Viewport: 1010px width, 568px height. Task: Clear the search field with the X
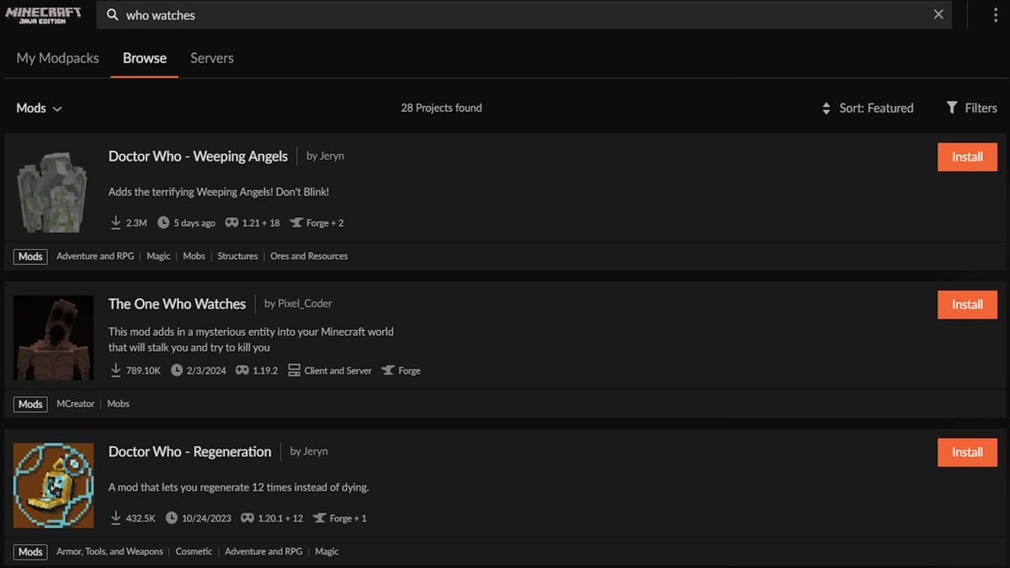938,14
